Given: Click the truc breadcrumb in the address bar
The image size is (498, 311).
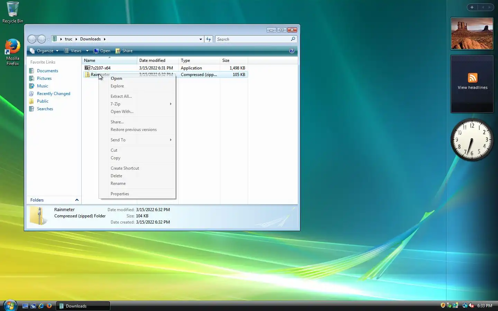Looking at the screenshot, I should click(x=68, y=39).
